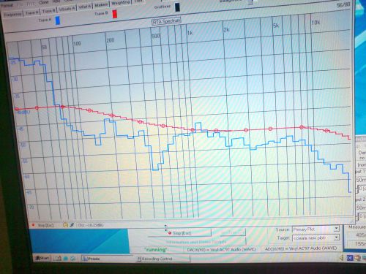
Task: Open the Source dropdown showing Primary Plot
Action: tap(315, 229)
